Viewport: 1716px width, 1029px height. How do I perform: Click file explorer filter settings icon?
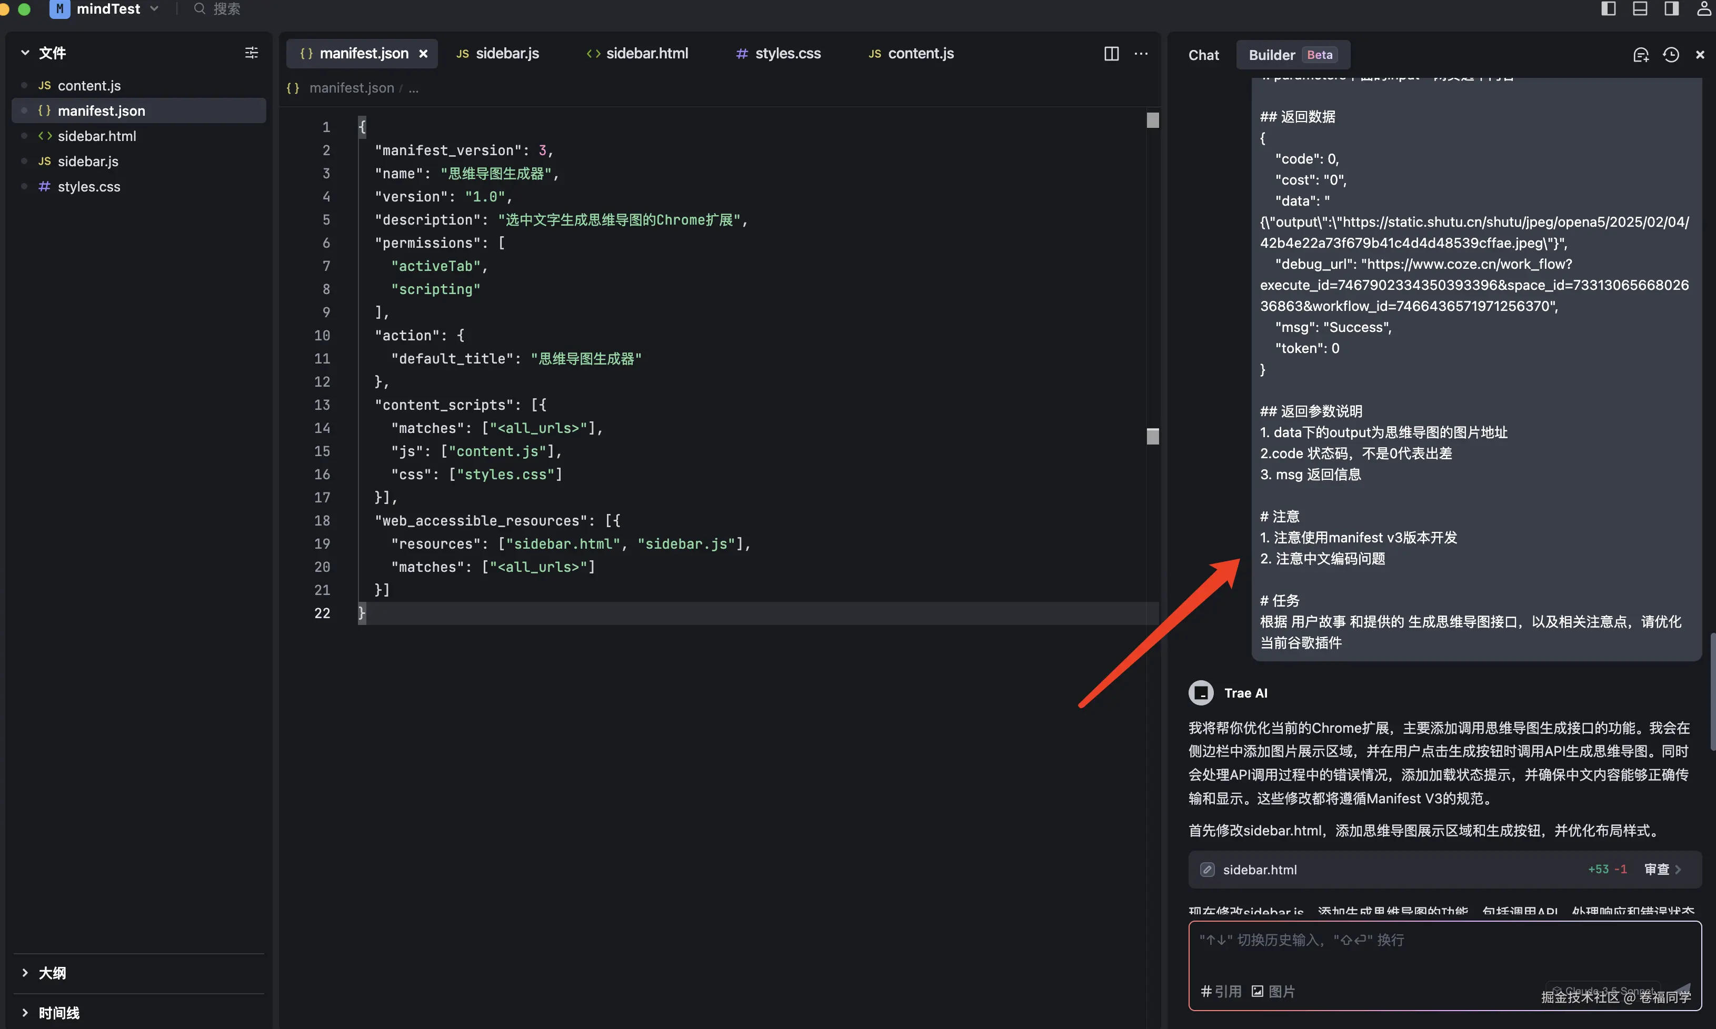251,53
